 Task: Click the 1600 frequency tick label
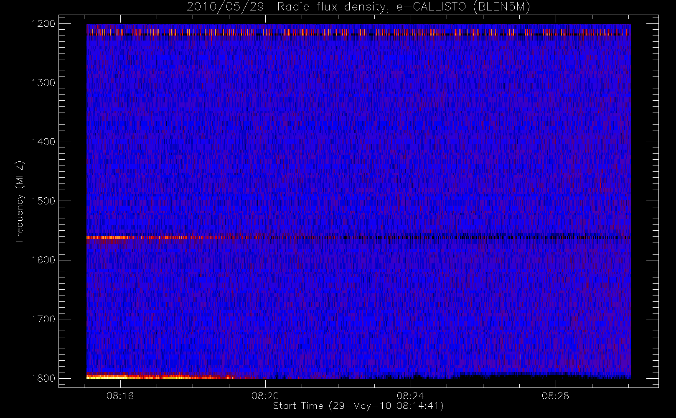tap(43, 260)
